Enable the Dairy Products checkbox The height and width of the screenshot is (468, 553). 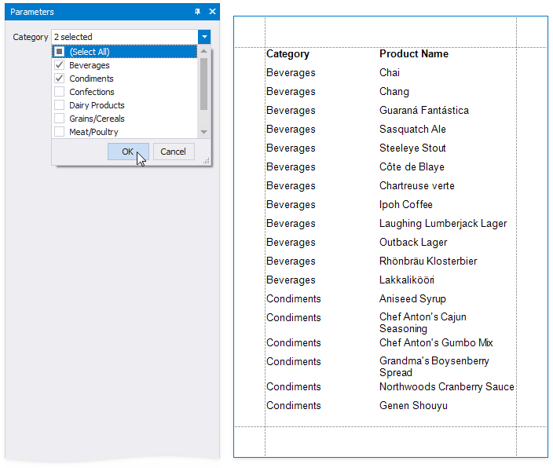[x=60, y=105]
